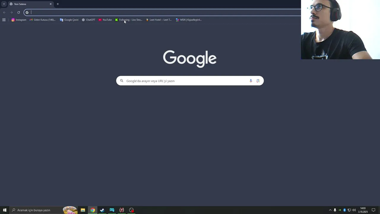Viewport: 380px width, 214px height.
Task: Open the Instagram bookmark
Action: [x=19, y=20]
